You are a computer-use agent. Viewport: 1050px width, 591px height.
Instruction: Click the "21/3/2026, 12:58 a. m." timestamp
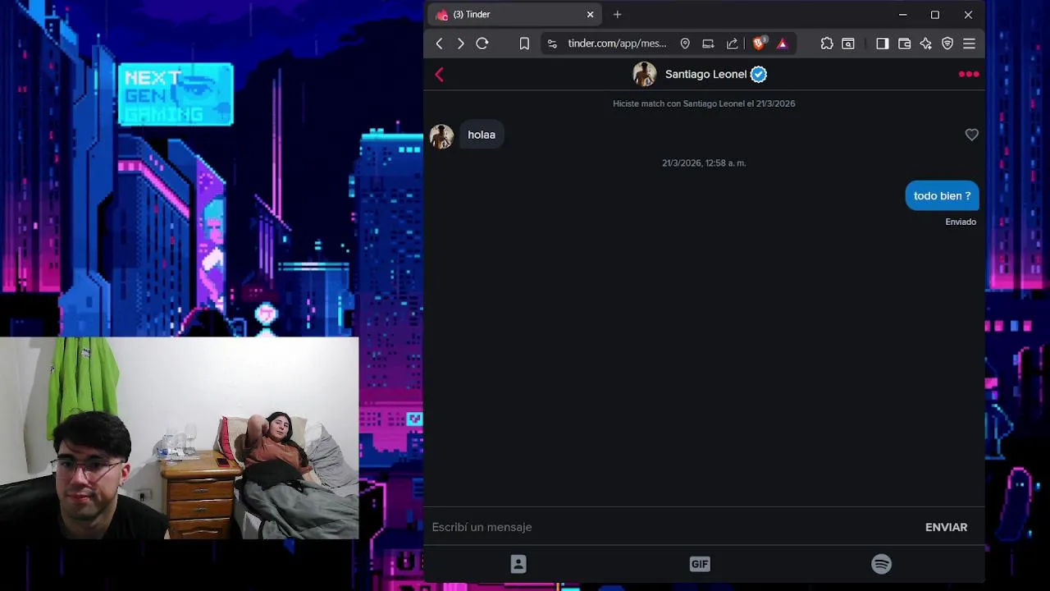coord(704,163)
